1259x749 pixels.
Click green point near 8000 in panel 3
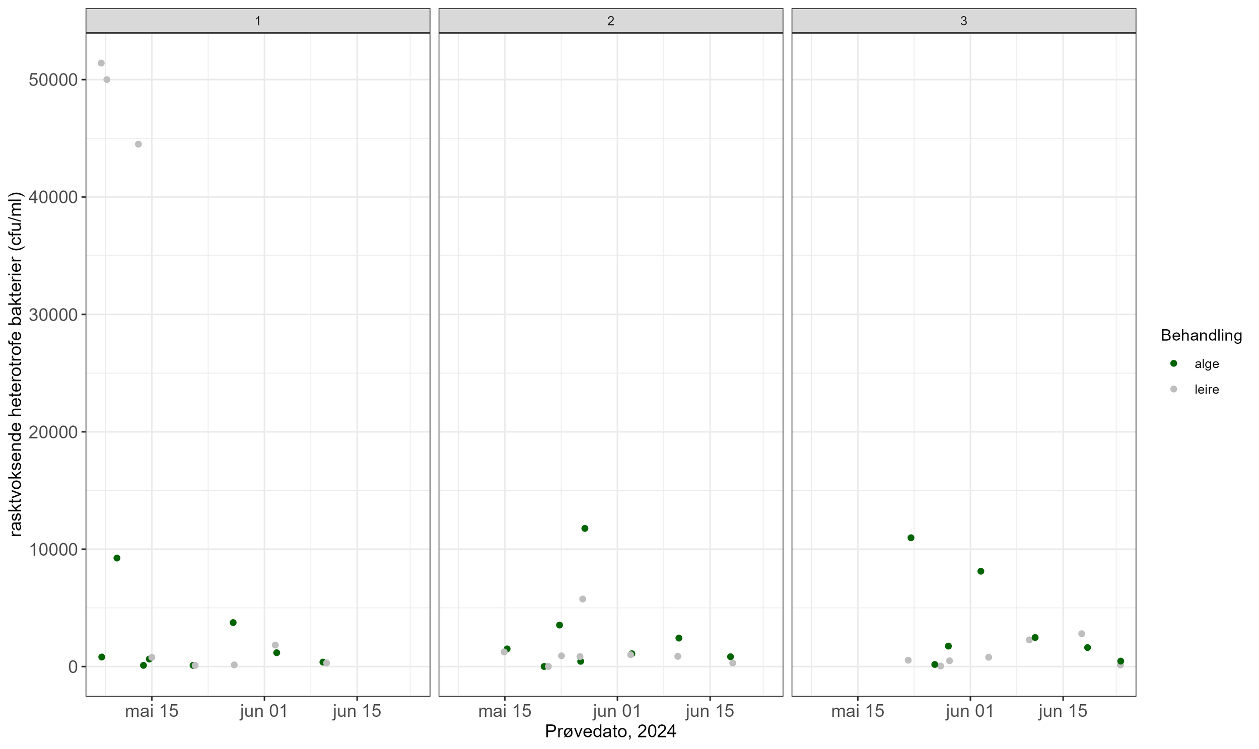[981, 571]
